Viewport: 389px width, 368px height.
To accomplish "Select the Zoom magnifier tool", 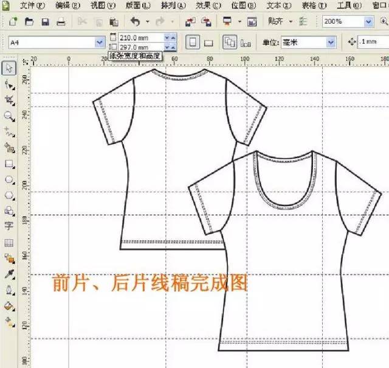I will [x=9, y=115].
